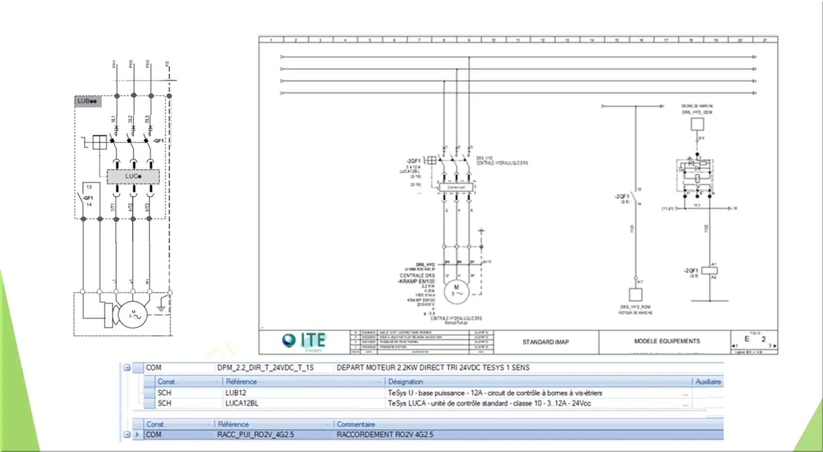Click the row selector of the DPM_2.2 row

138,368
